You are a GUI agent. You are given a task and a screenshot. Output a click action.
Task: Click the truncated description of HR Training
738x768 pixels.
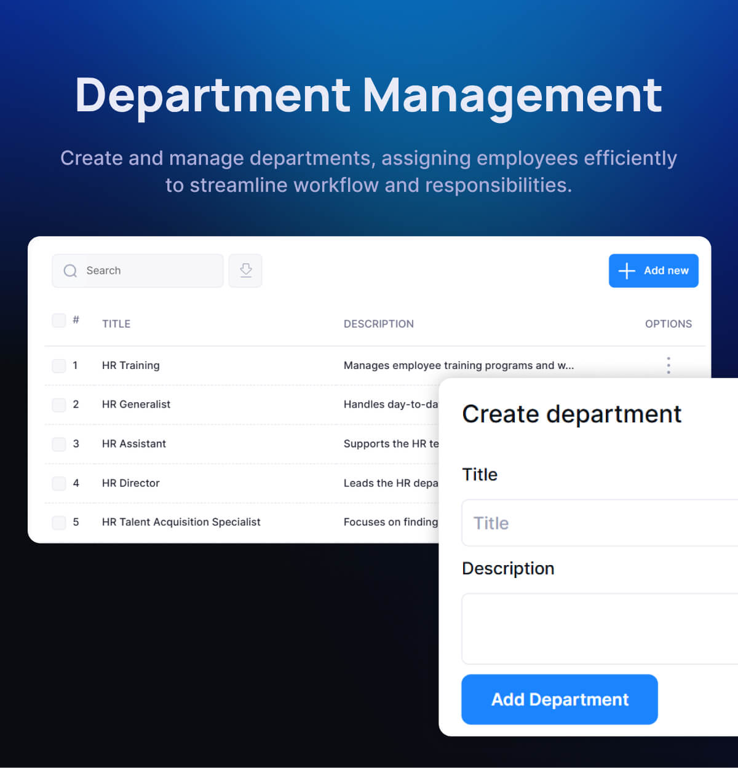[458, 365]
